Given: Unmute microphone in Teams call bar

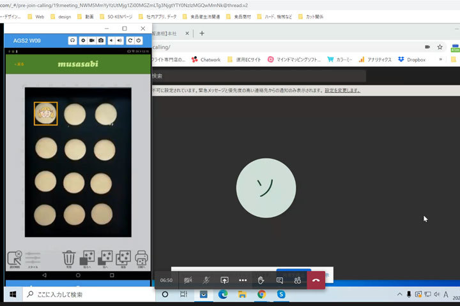Looking at the screenshot, I should coord(206,280).
